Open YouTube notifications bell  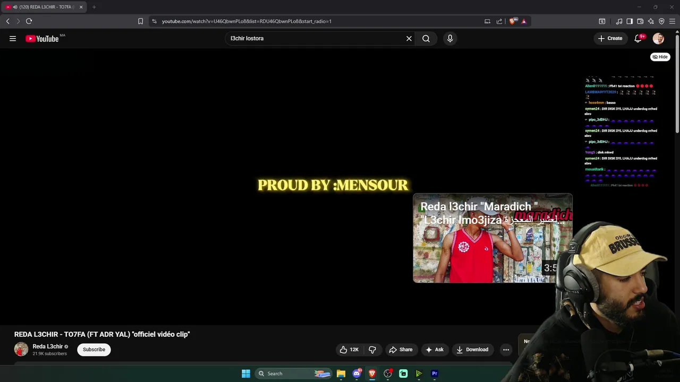[638, 38]
